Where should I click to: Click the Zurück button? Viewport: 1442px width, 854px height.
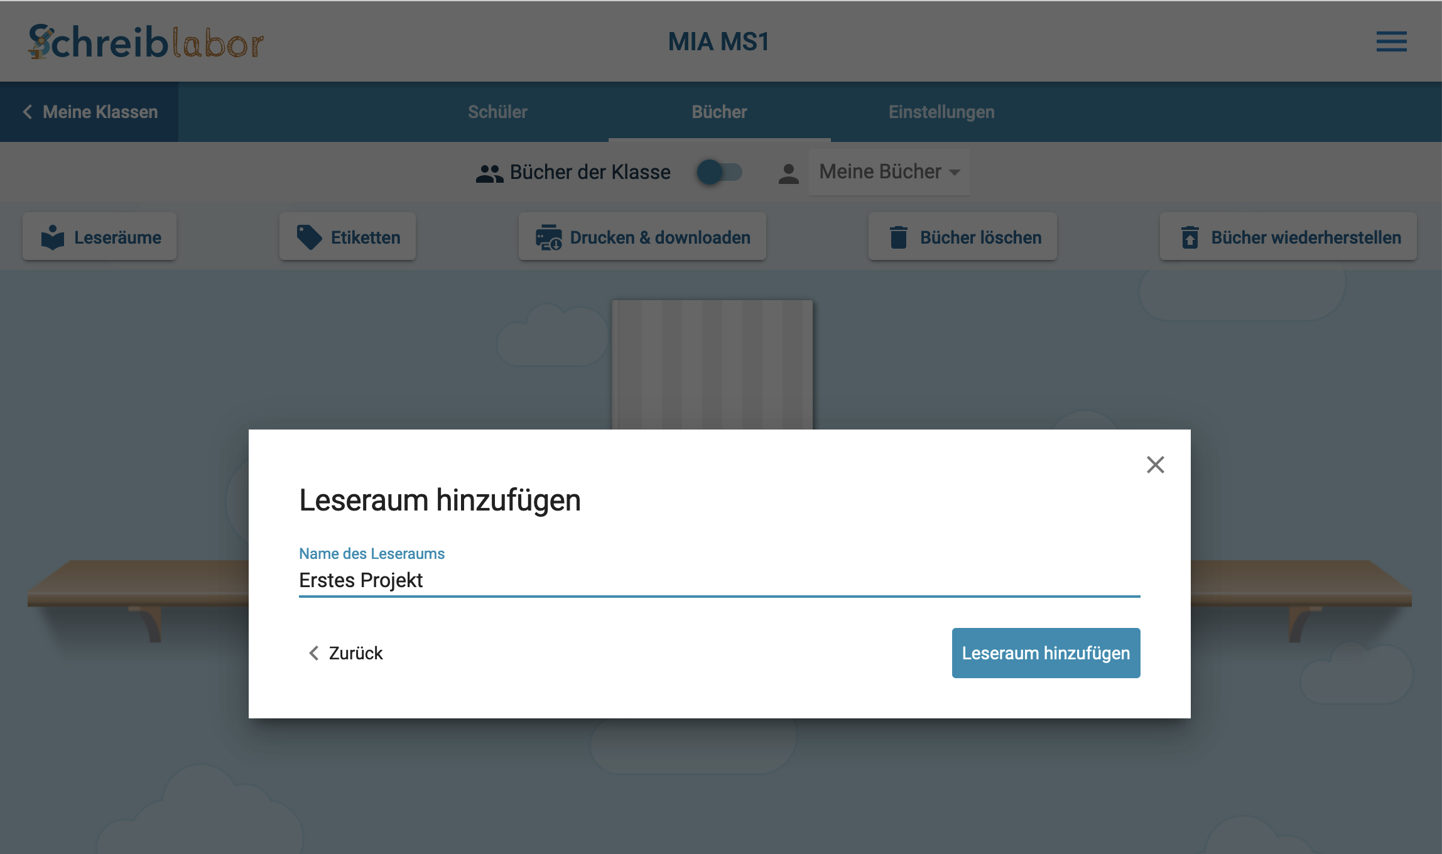[346, 653]
